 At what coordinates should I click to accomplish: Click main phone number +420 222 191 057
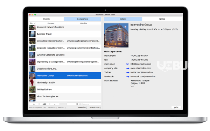pyautogui.click(x=139, y=56)
